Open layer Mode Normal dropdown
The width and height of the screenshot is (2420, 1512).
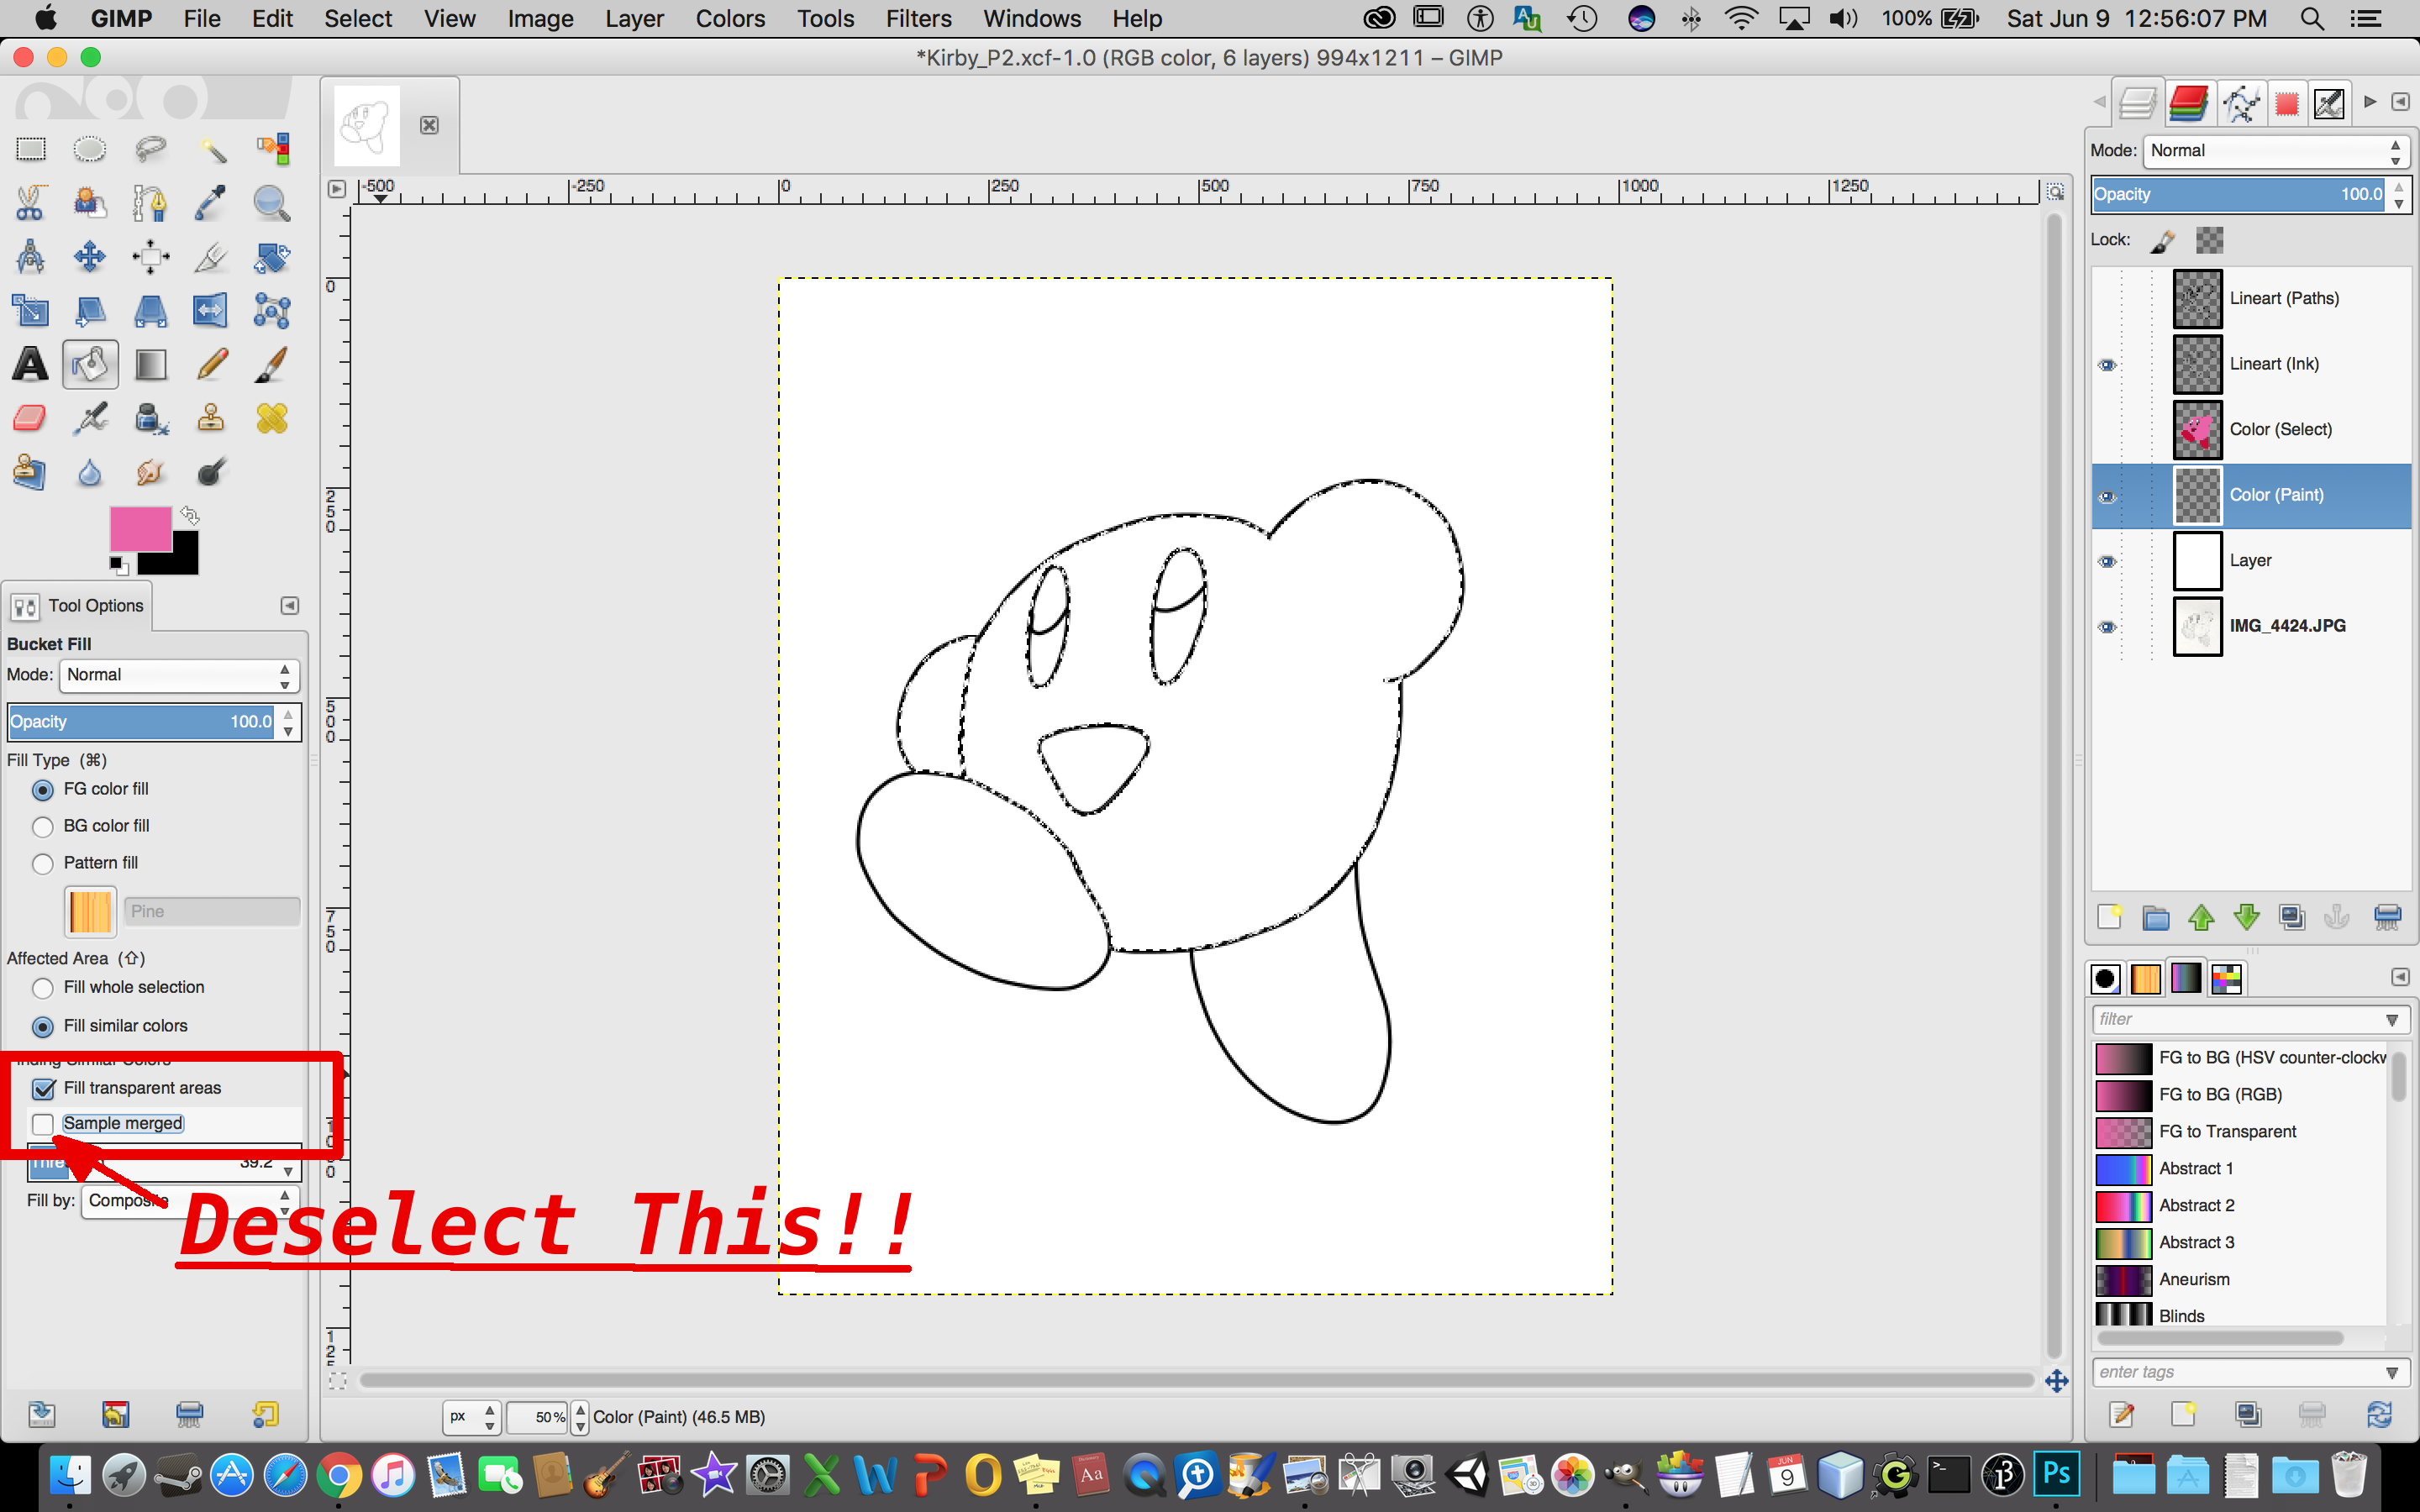pyautogui.click(x=2276, y=151)
